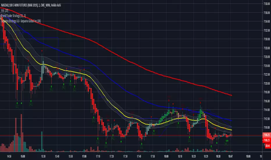Click the 7116.00 price axis label
Image resolution: width=271 pixels, height=160 pixels.
(x=267, y=101)
